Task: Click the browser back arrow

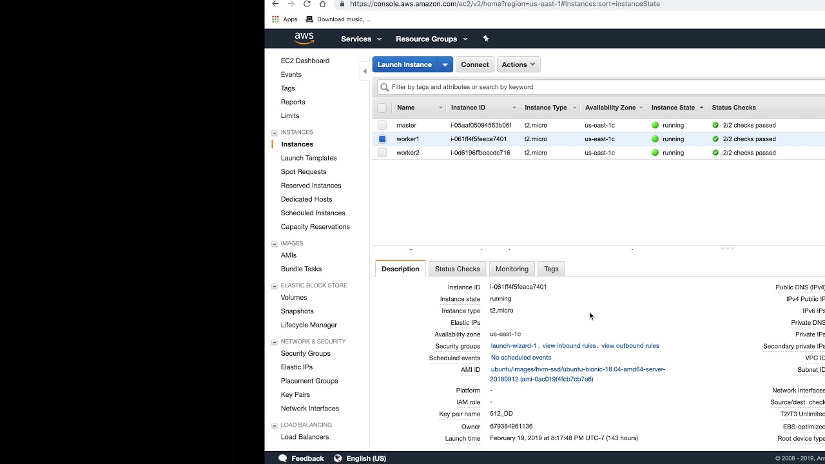Action: click(x=276, y=4)
